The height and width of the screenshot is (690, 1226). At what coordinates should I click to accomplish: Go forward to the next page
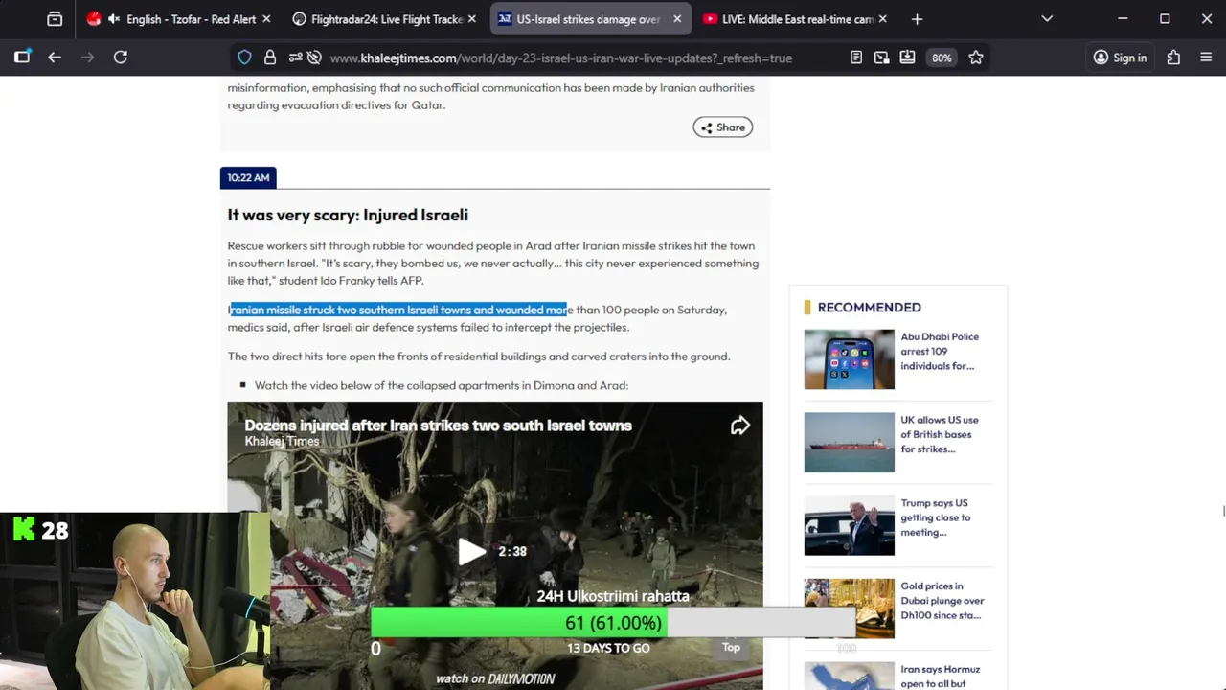click(x=88, y=57)
